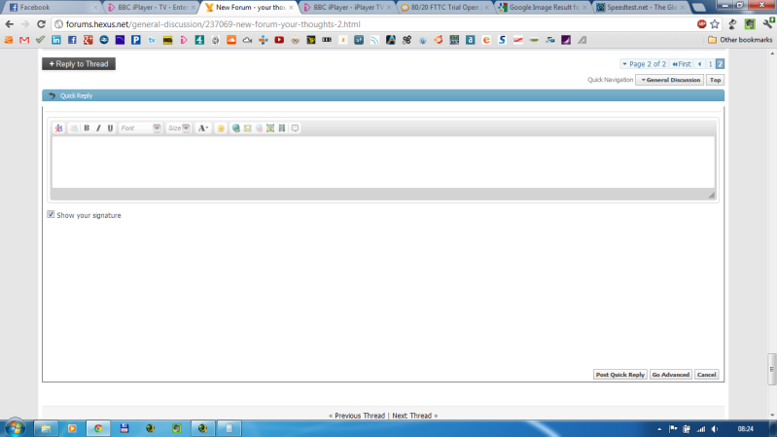This screenshot has height=437, width=777.
Task: Click the insert link globe icon
Action: coord(236,128)
